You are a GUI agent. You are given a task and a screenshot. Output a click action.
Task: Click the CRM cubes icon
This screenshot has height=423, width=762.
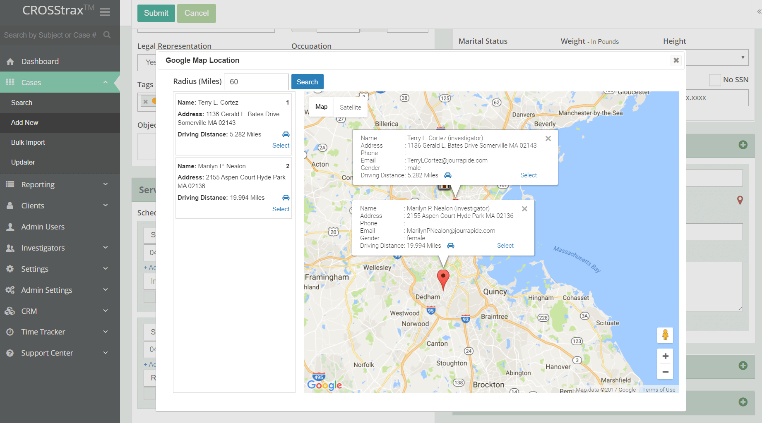pyautogui.click(x=10, y=311)
